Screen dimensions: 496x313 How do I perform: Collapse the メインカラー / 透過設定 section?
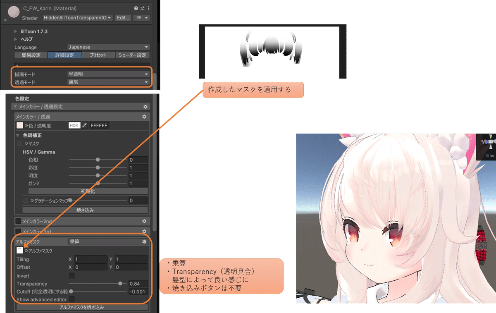pos(15,107)
